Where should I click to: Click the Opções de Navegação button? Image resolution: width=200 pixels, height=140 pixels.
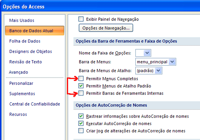[106, 28]
